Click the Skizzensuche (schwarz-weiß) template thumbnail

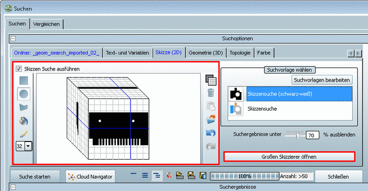pos(236,94)
